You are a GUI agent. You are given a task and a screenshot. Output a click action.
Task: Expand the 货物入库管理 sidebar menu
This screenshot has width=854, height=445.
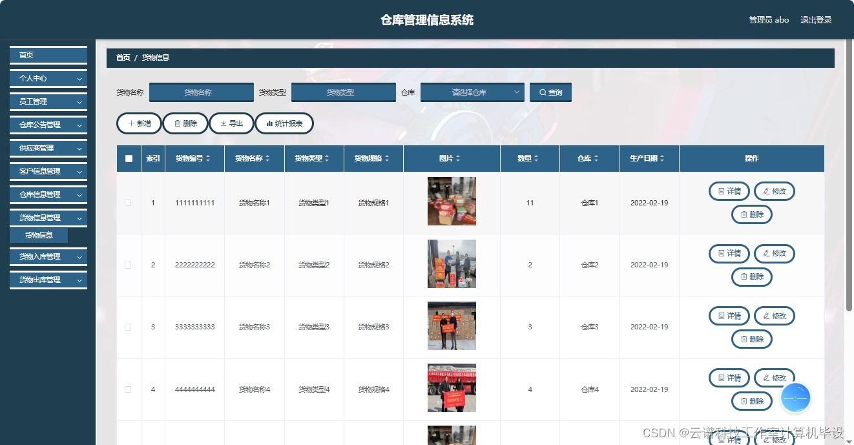(48, 256)
